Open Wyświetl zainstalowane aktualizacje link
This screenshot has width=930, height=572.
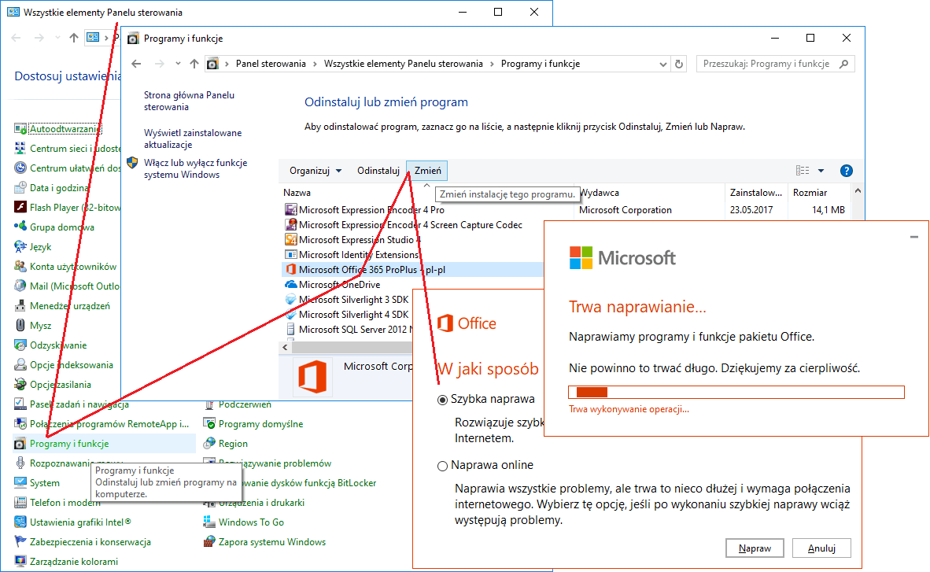coord(193,138)
